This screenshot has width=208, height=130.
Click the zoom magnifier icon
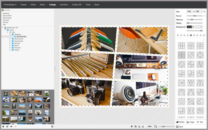tap(155, 126)
